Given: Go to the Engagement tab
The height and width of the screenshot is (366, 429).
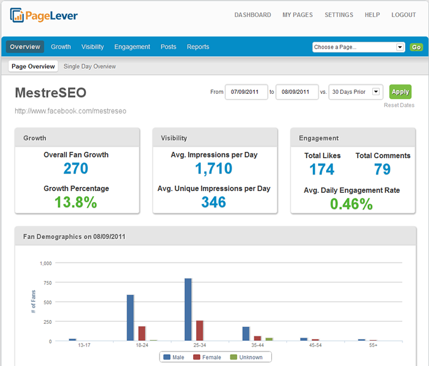Looking at the screenshot, I should click(x=132, y=47).
